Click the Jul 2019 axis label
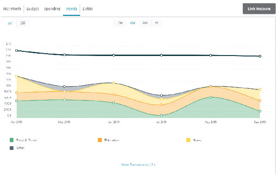The width and height of the screenshot is (278, 174). [161, 122]
